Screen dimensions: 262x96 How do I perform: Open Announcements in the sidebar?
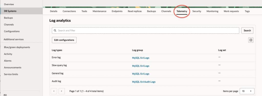coord(13,67)
